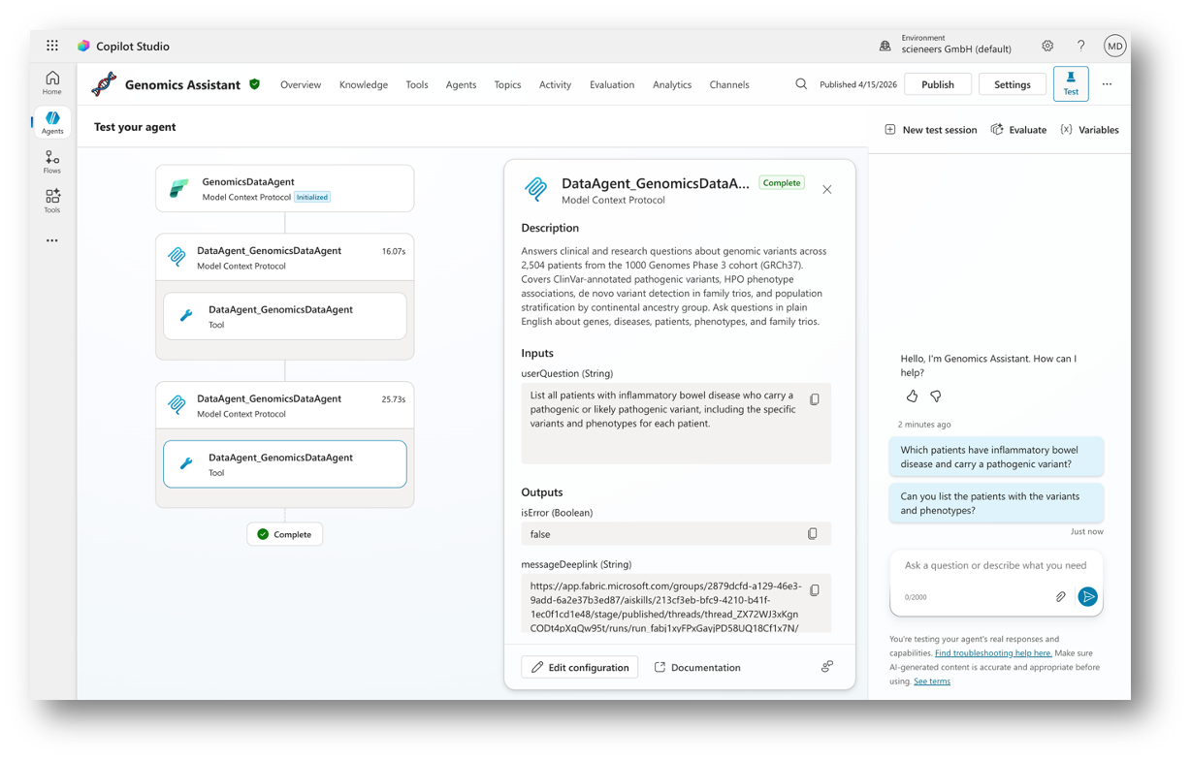This screenshot has height=760, width=1191.
Task: Click Edit configuration button
Action: pos(580,667)
